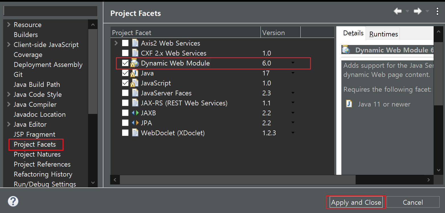Click the JavaServer Faces document icon
The width and height of the screenshot is (445, 213).
tap(135, 93)
